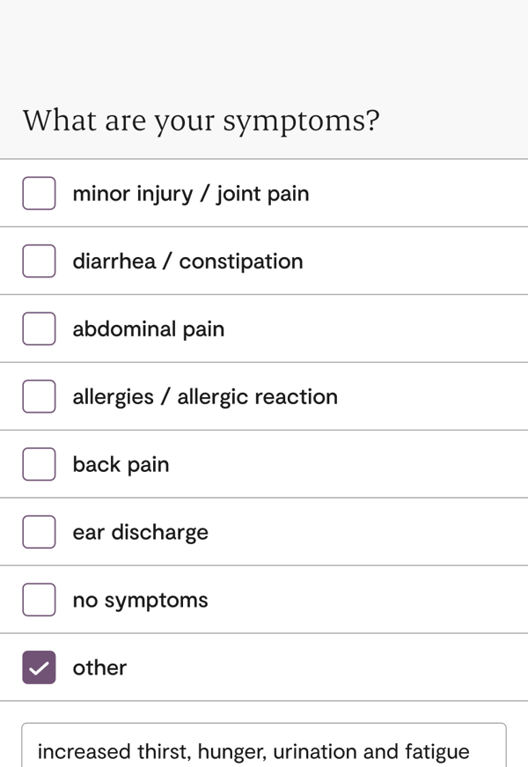
Task: Tick the diarrhea / constipation checkbox
Action: 39,262
